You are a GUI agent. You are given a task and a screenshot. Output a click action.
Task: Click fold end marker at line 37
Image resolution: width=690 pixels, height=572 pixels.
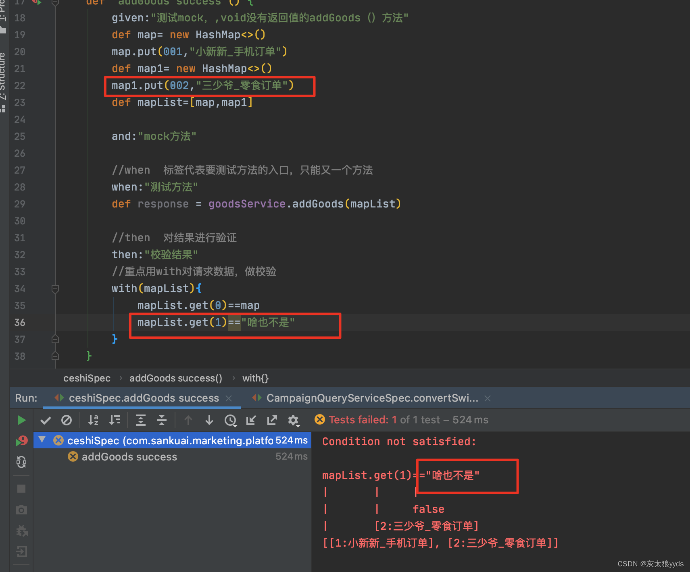[x=55, y=339]
